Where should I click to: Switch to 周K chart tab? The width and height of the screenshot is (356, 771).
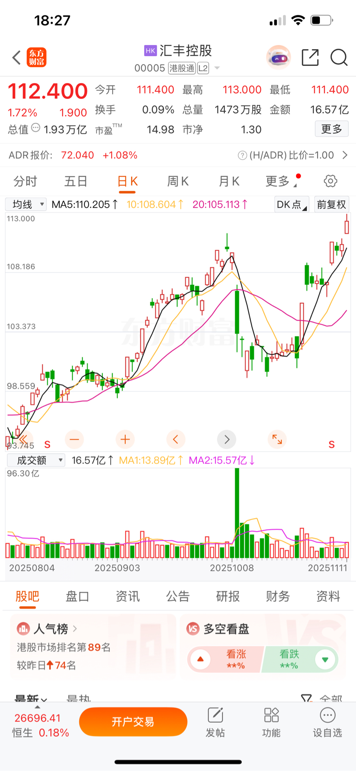178,181
